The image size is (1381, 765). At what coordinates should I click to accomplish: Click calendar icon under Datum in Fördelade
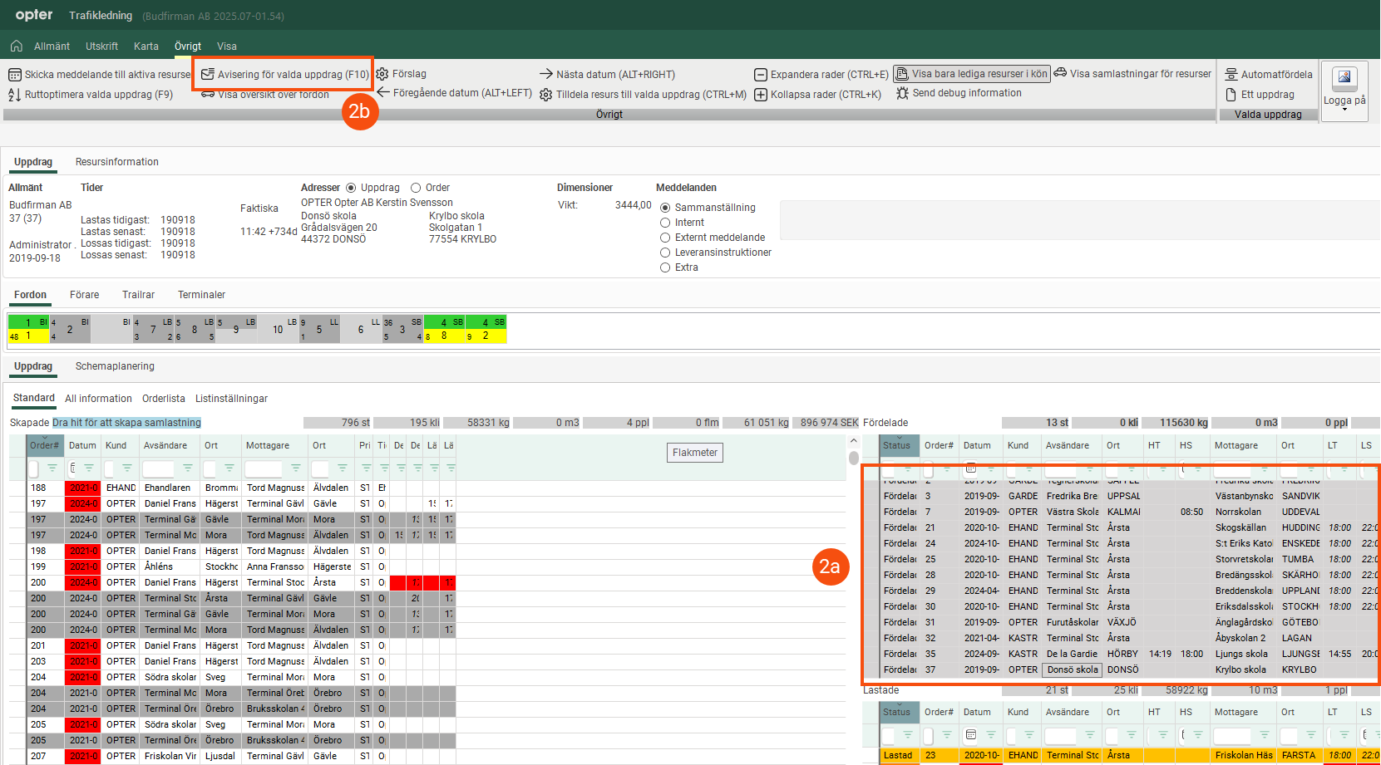click(x=970, y=468)
